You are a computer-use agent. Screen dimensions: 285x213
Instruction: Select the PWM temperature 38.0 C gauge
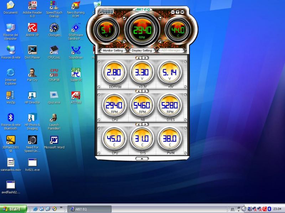pyautogui.click(x=170, y=139)
